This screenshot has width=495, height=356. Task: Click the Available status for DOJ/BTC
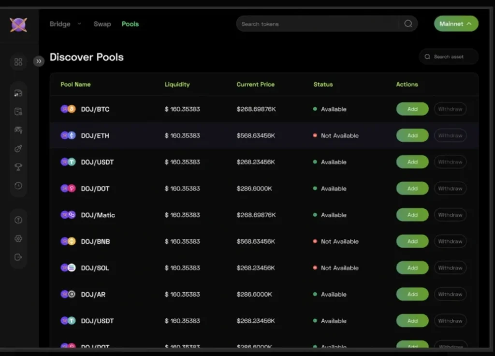[x=330, y=109]
